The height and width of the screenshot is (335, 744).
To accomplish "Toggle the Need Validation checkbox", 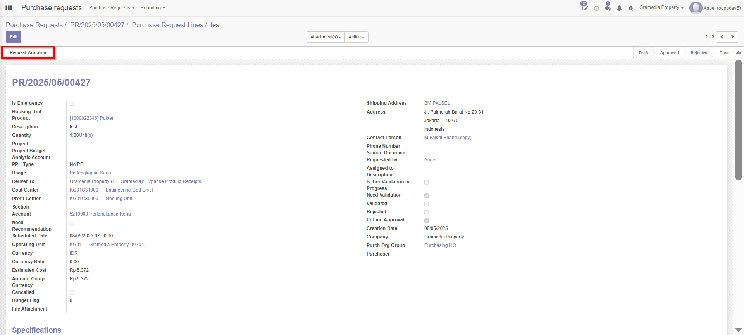I will 426,195.
